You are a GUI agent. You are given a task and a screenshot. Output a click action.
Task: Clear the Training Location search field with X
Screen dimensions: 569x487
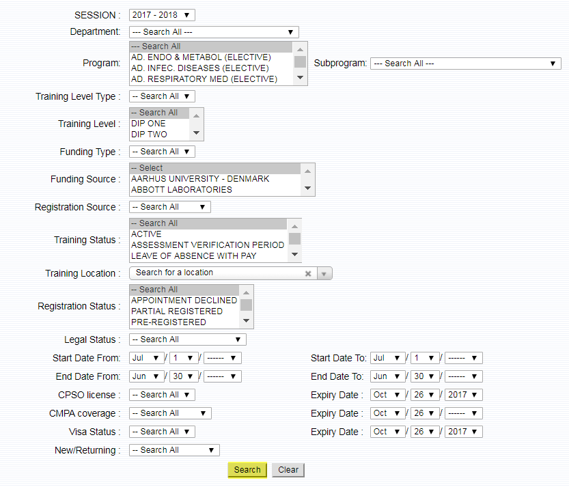pyautogui.click(x=308, y=273)
